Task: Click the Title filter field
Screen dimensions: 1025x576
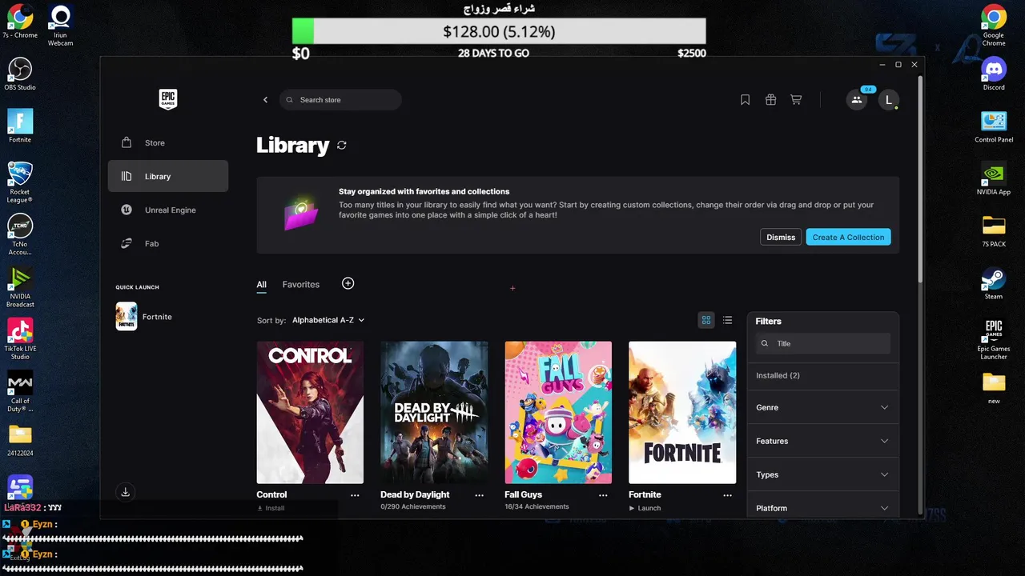Action: tap(823, 343)
